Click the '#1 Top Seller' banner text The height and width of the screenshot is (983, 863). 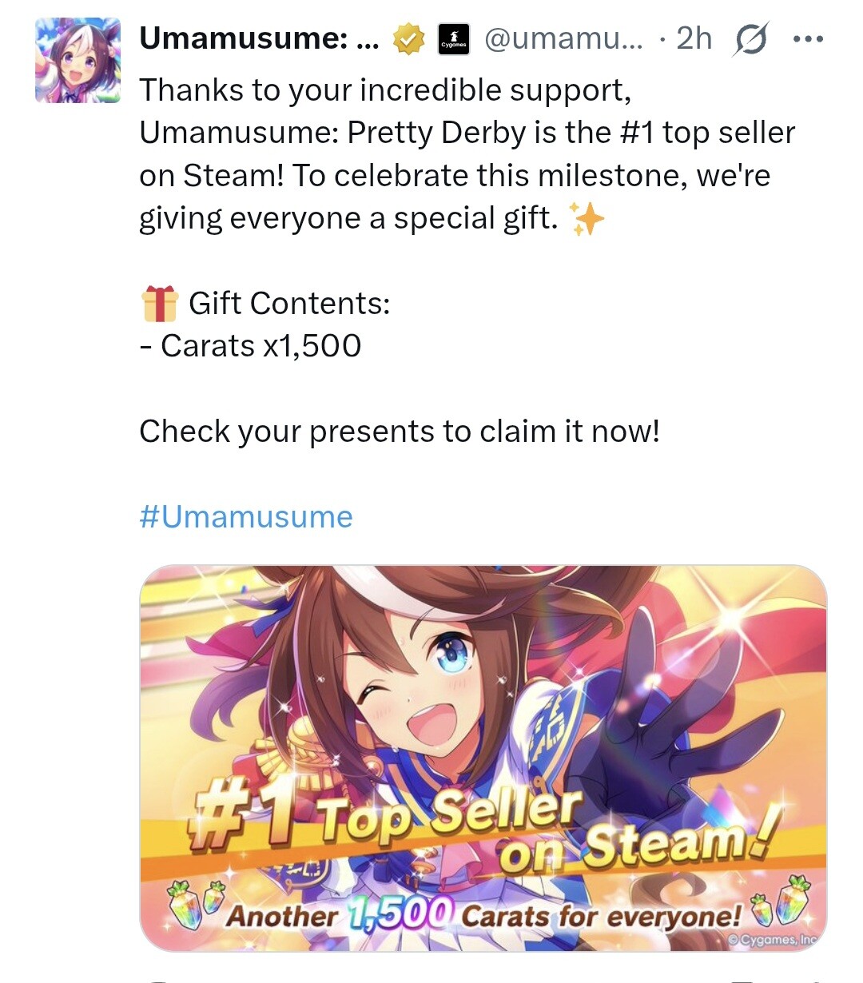click(x=387, y=815)
